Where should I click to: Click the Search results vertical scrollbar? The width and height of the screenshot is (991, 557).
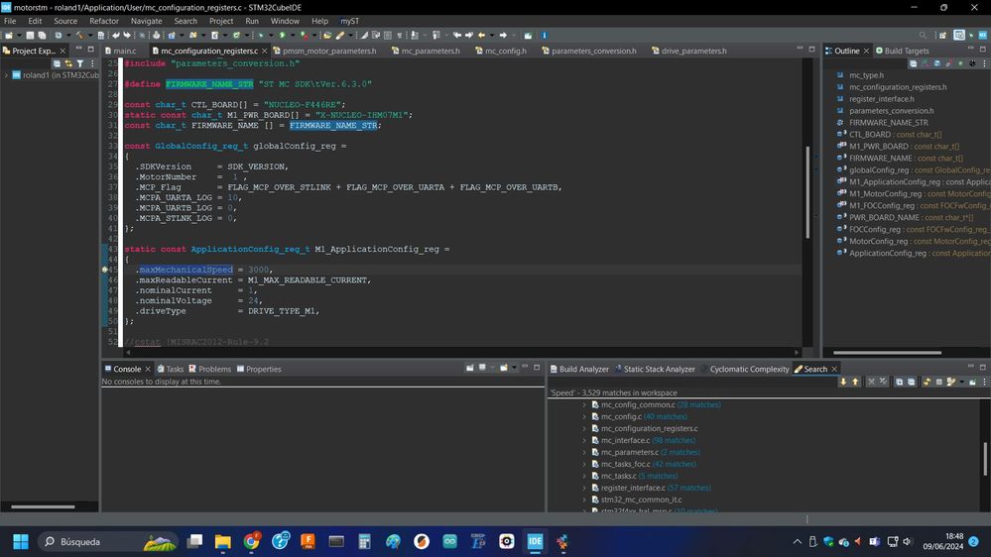point(985,459)
